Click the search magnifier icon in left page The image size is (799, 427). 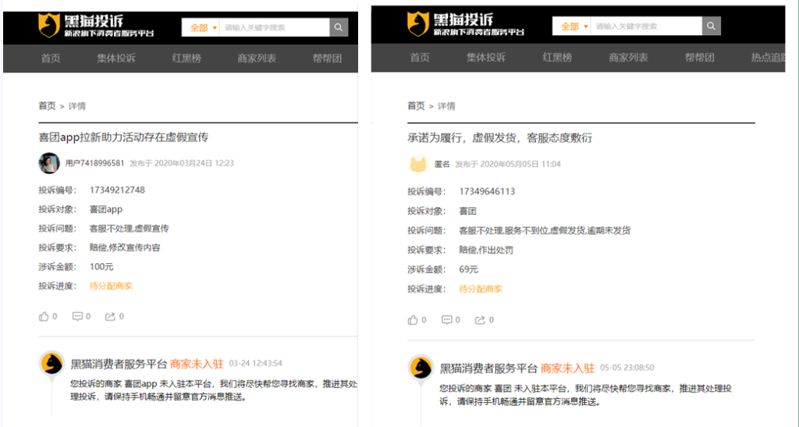pyautogui.click(x=338, y=27)
